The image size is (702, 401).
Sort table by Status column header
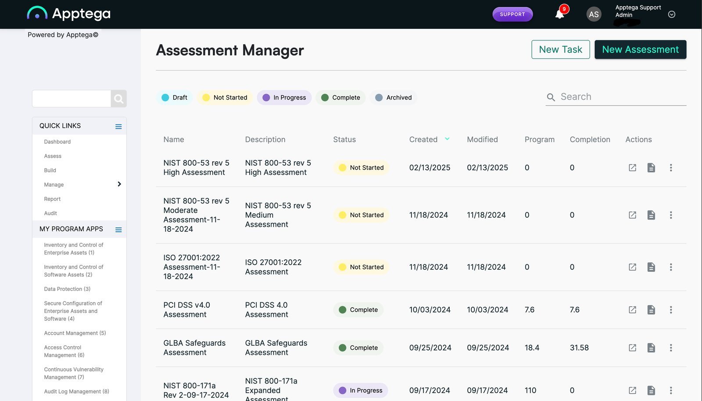344,139
